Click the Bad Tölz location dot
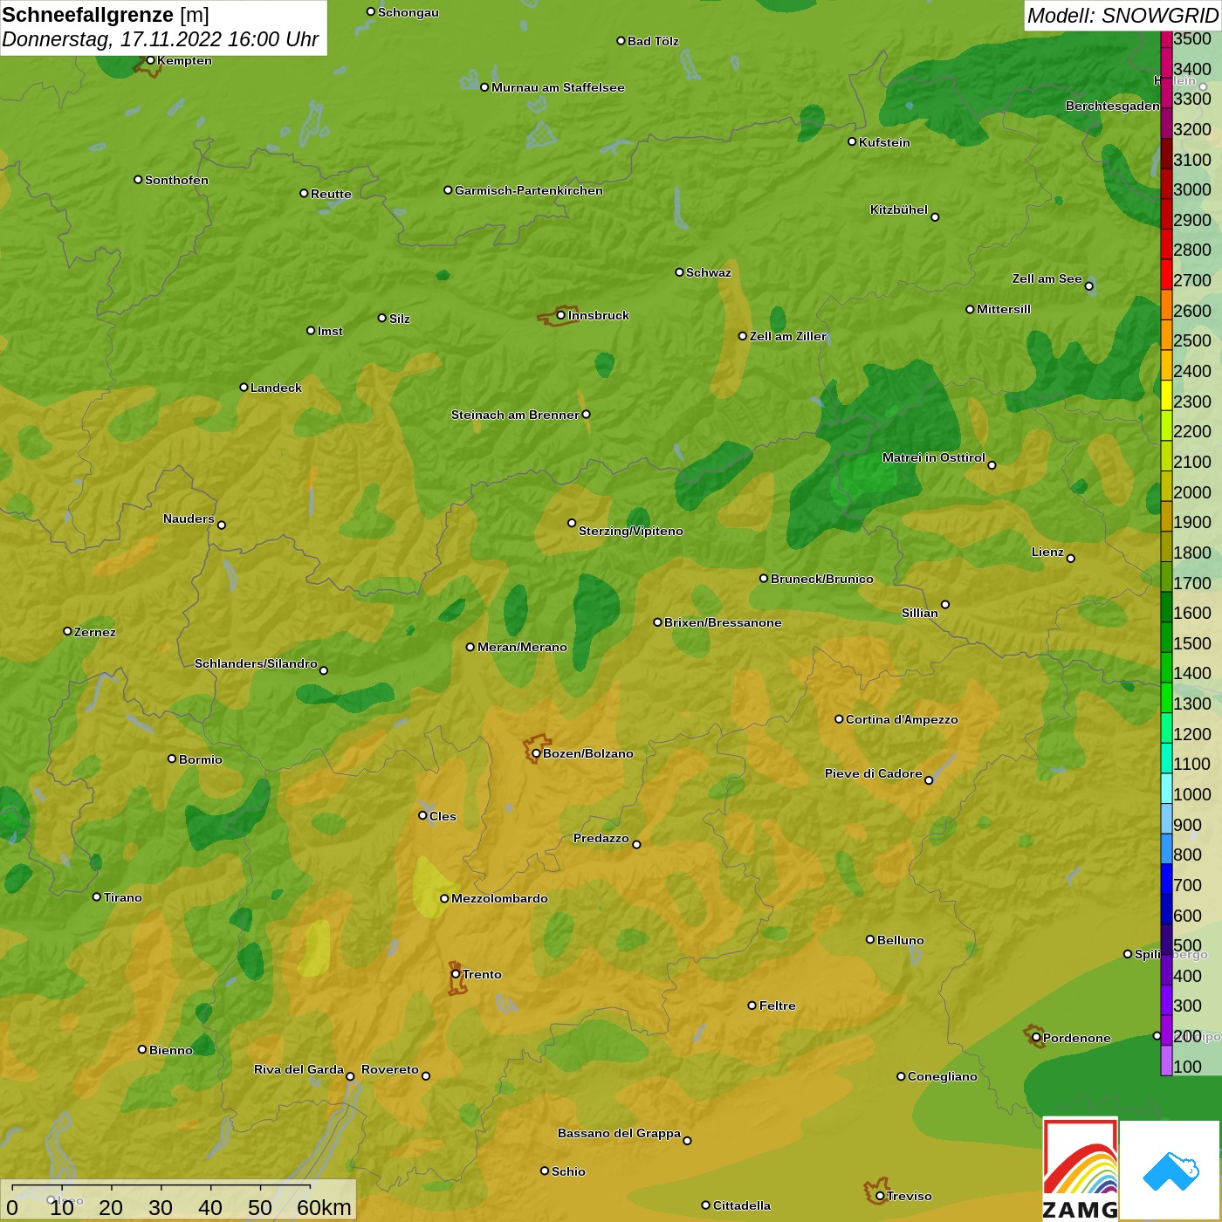The width and height of the screenshot is (1222, 1222). click(621, 41)
